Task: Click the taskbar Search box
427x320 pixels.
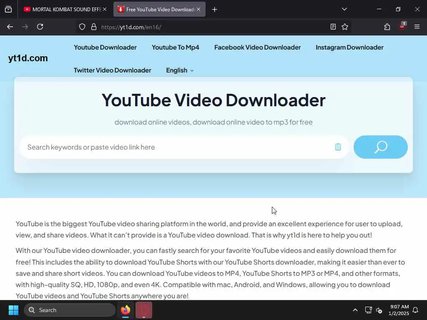Action: coord(70,310)
